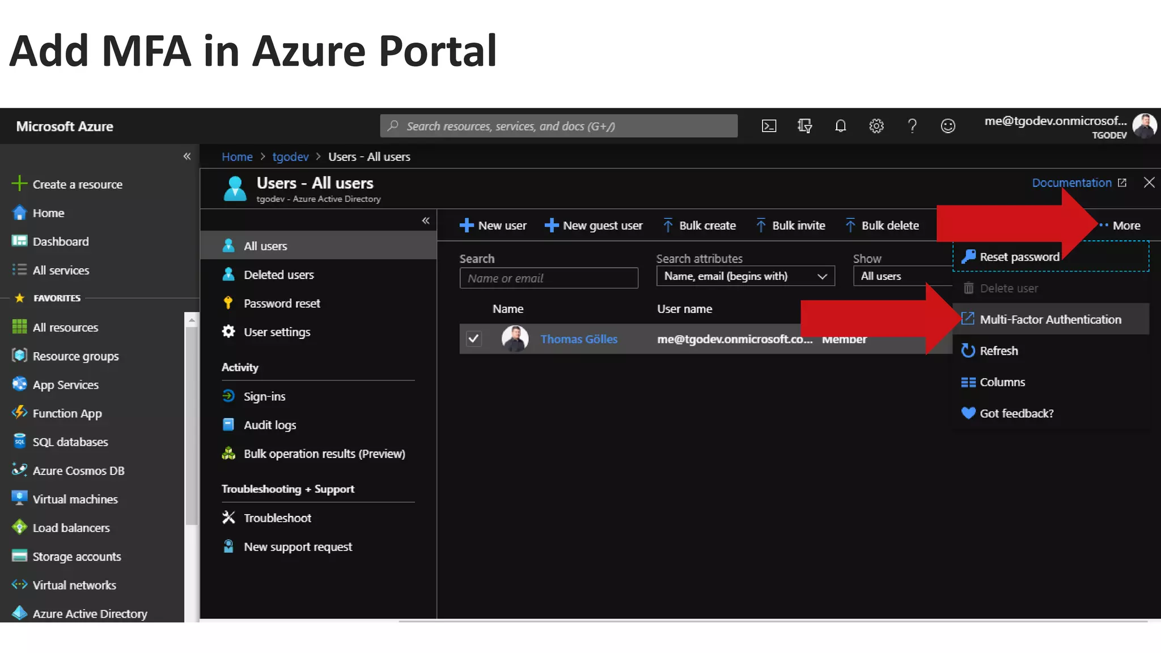Sort by the Name column header
The image size is (1161, 653).
click(508, 308)
